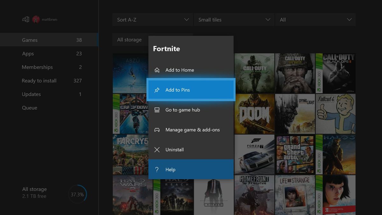Select Ready to install in the sidebar
Screen dimensions: 382x215
tap(39, 81)
